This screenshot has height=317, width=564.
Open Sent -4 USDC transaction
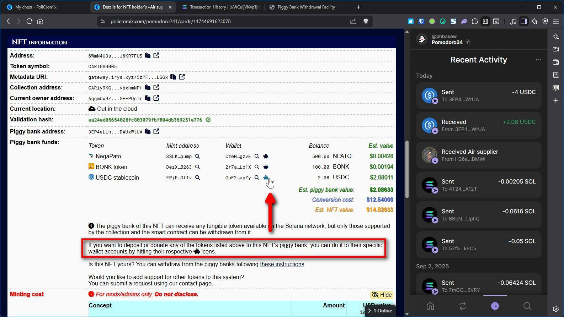click(479, 95)
